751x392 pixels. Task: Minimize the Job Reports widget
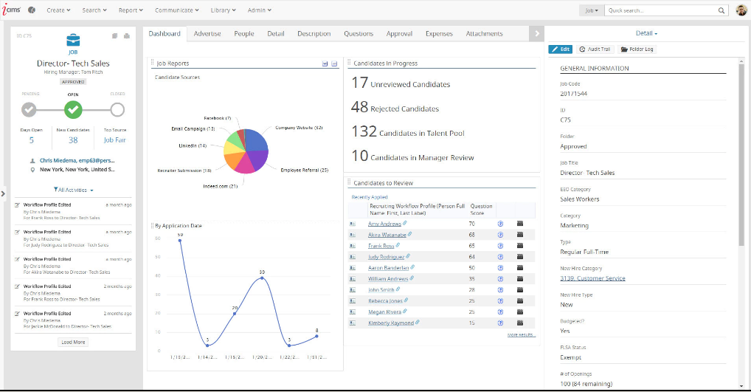click(x=334, y=64)
